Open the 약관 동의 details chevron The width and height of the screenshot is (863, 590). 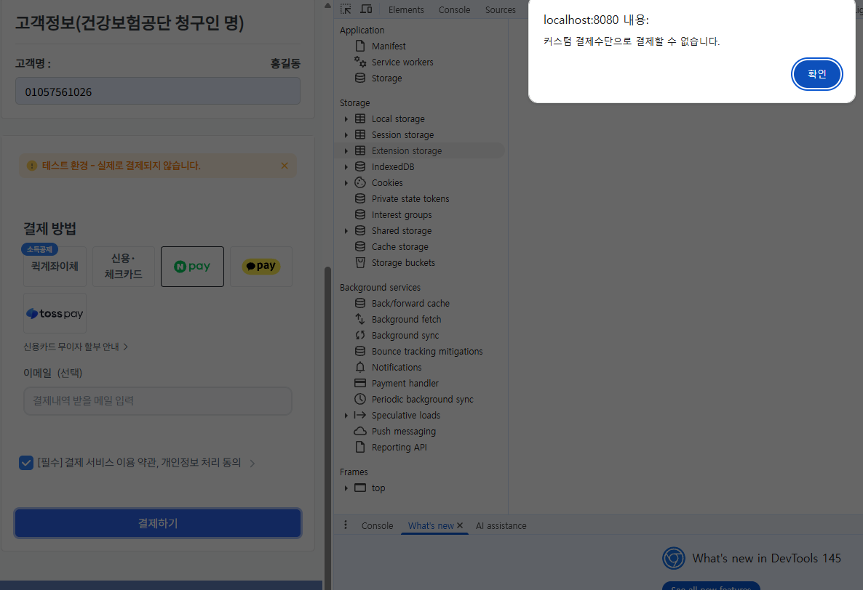click(252, 463)
